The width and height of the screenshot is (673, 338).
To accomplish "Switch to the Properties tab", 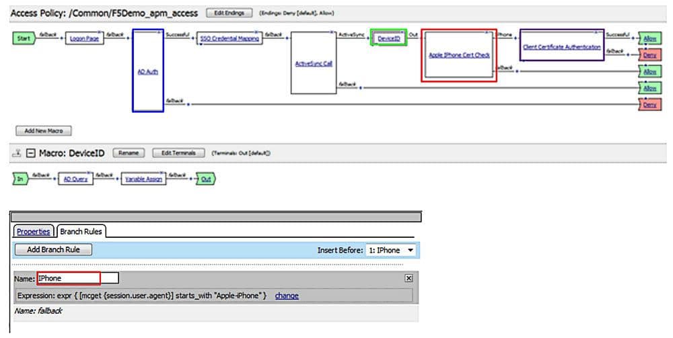I will tap(34, 232).
